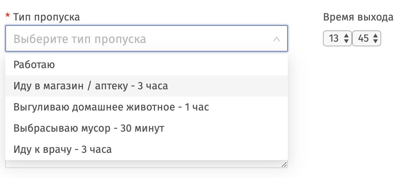Click the red required-field asterisk
405x178 pixels.
coord(8,17)
